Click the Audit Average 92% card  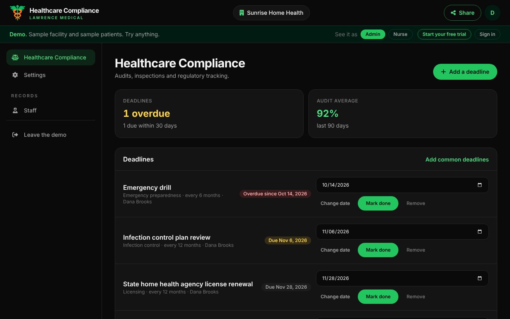pyautogui.click(x=403, y=114)
